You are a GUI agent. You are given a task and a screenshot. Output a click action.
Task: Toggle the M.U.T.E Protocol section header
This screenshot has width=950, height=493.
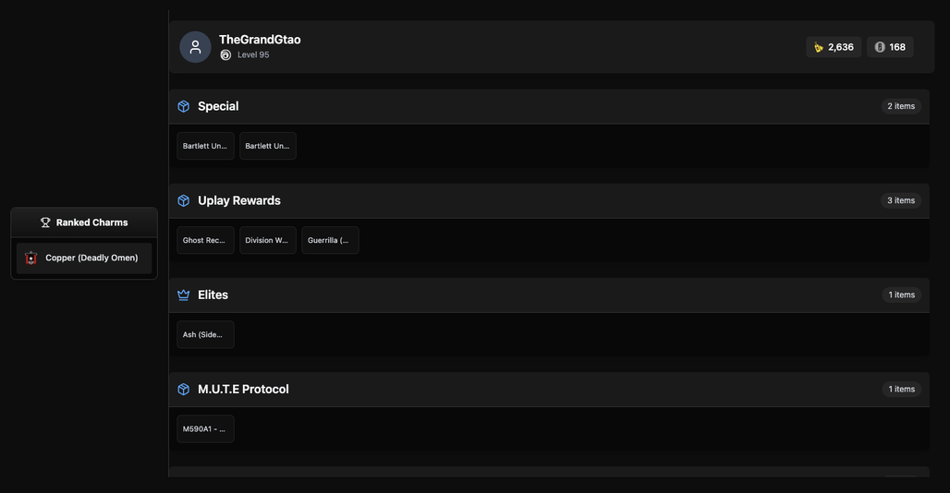549,390
